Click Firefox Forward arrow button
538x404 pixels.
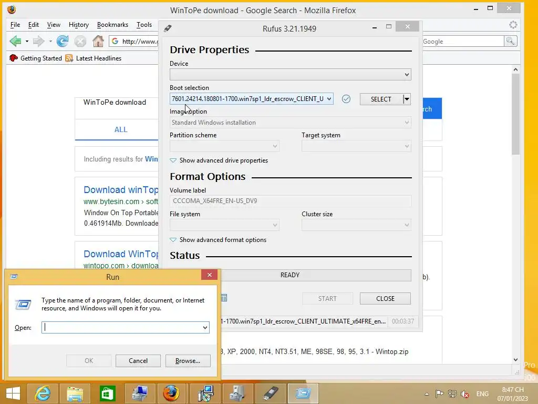pos(38,41)
